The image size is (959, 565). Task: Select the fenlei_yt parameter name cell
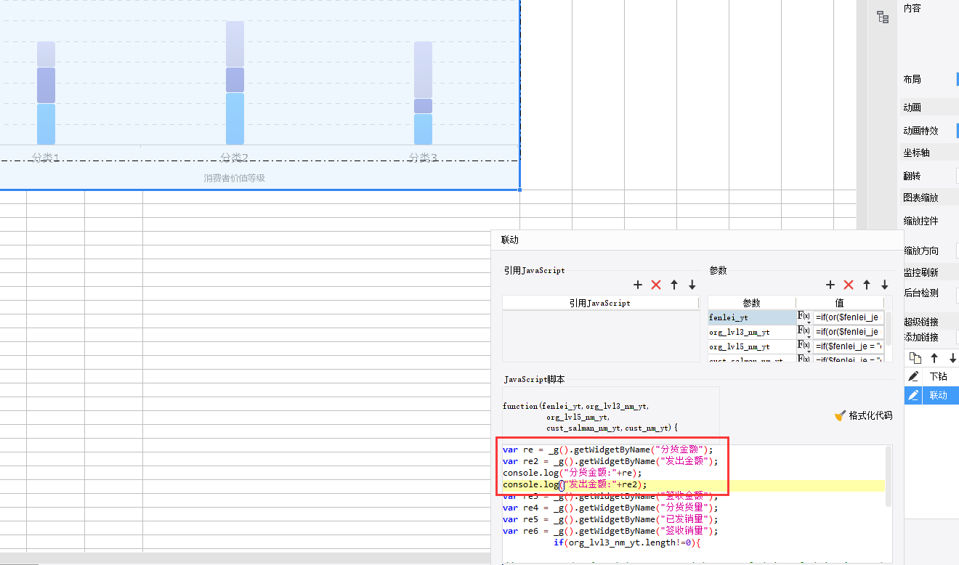pos(751,317)
